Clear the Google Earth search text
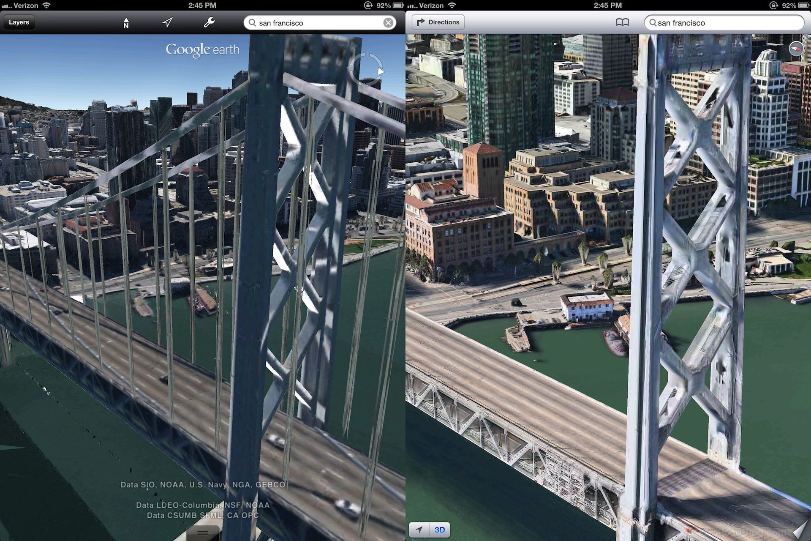The image size is (811, 541). [388, 23]
